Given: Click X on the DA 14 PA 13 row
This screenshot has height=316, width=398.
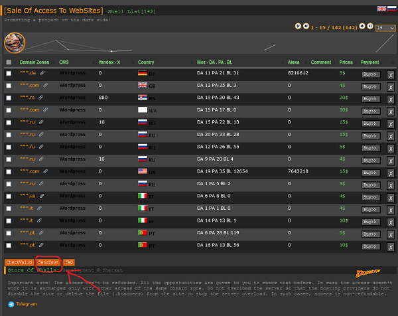Looking at the screenshot, I should tap(391, 222).
